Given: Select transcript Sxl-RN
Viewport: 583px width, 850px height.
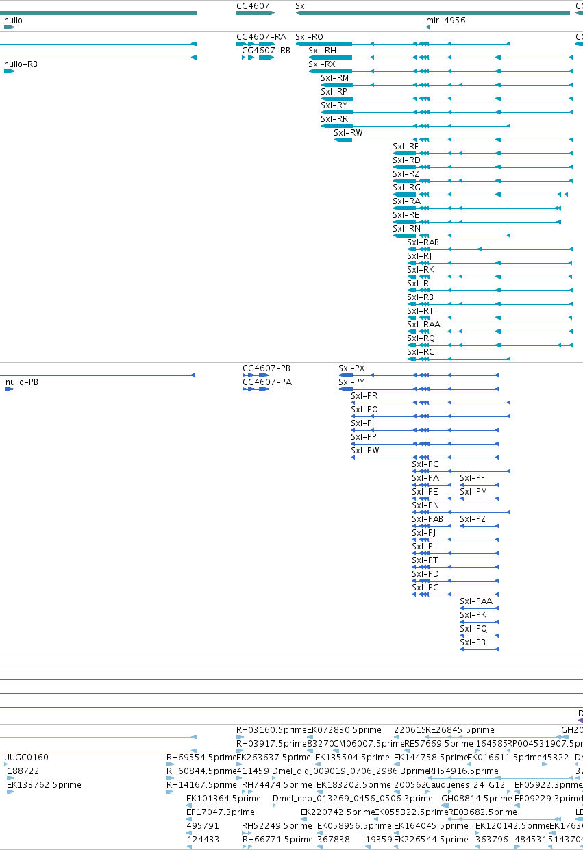Looking at the screenshot, I should tap(406, 229).
